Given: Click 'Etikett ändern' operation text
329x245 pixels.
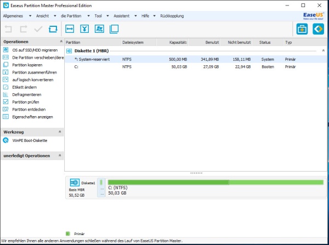Looking at the screenshot, I should point(24,87).
